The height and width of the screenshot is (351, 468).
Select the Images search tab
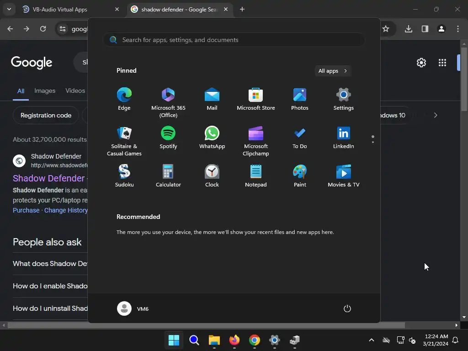[x=45, y=91]
